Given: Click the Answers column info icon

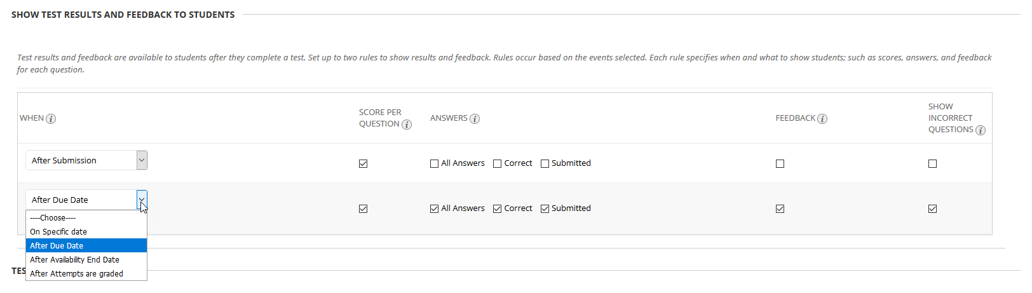Looking at the screenshot, I should (475, 119).
